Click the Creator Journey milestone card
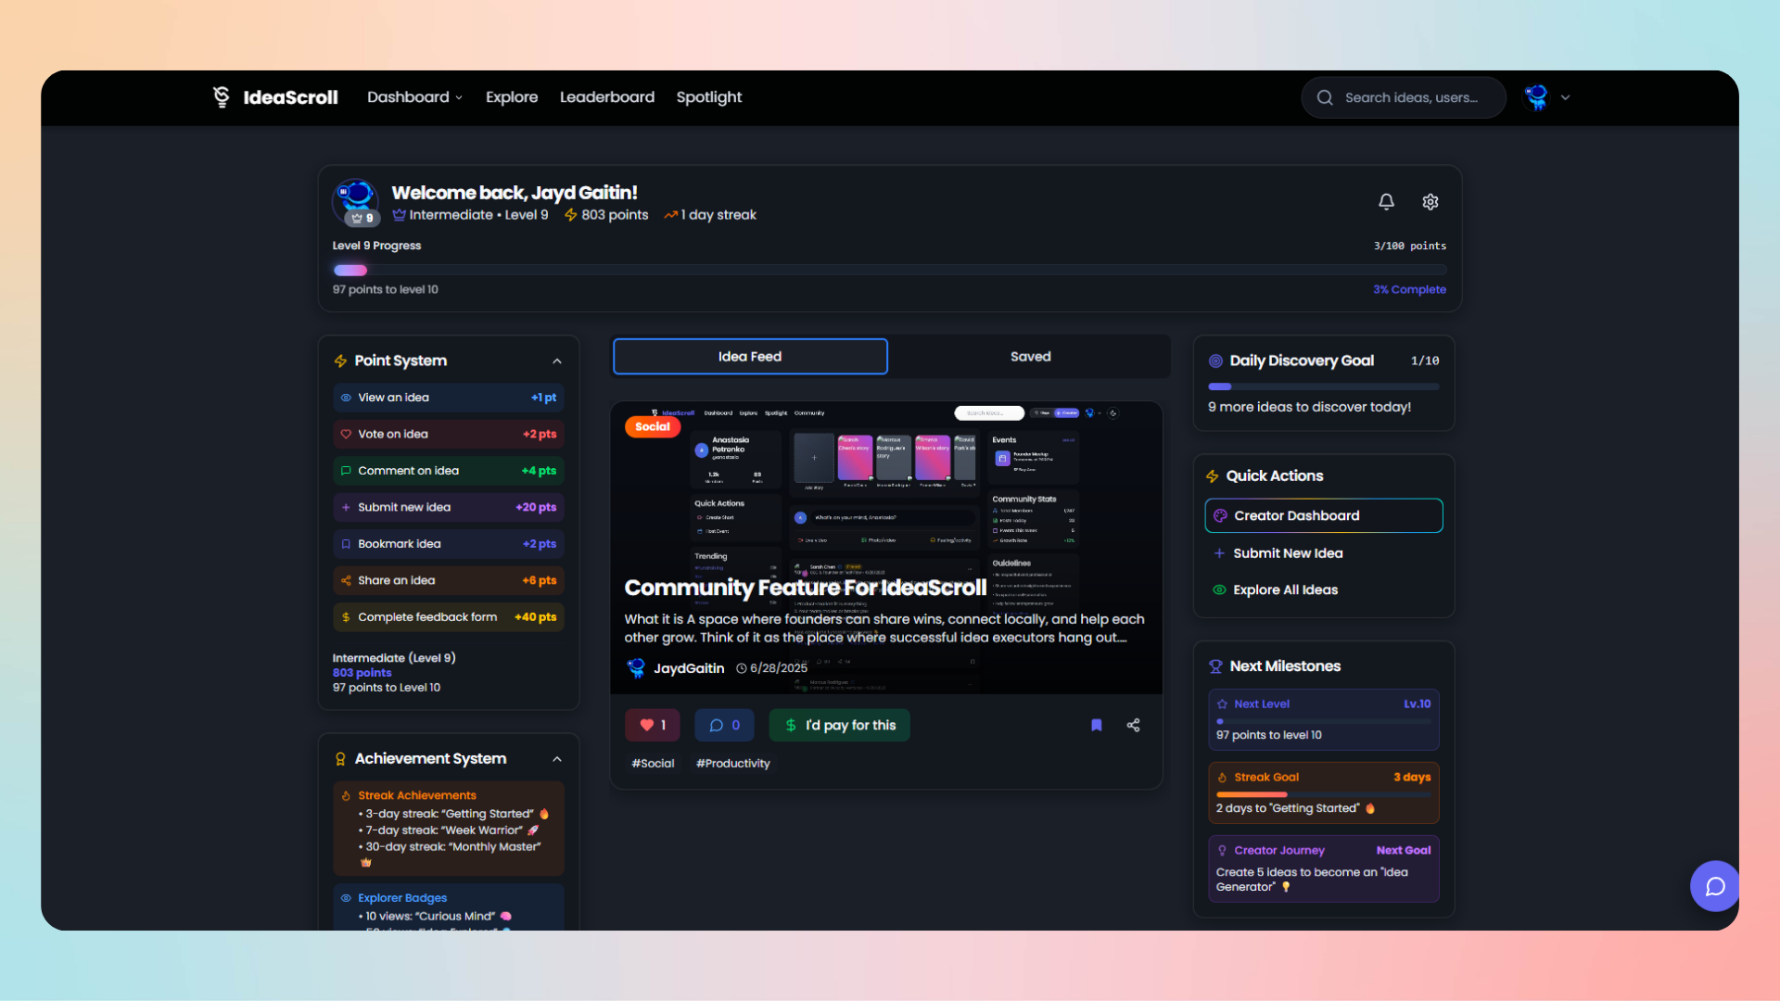 pos(1324,868)
